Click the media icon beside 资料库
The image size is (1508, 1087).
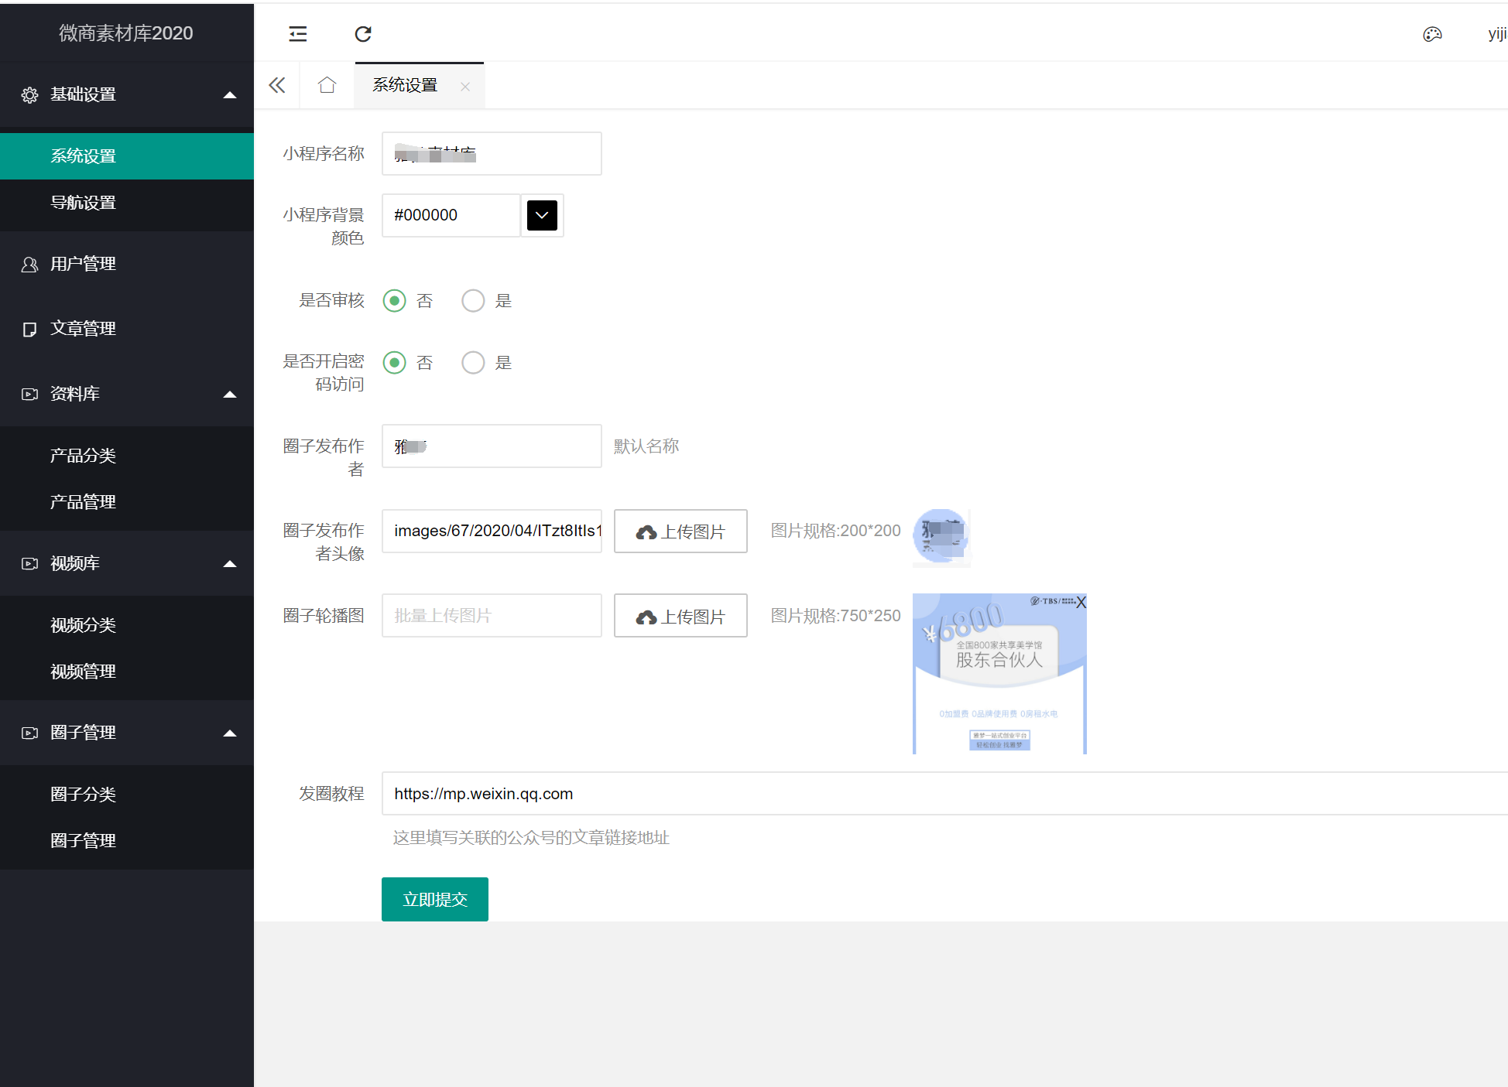[x=29, y=395]
